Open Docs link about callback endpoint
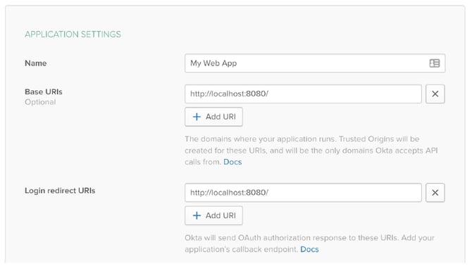The height and width of the screenshot is (271, 472). click(x=309, y=249)
